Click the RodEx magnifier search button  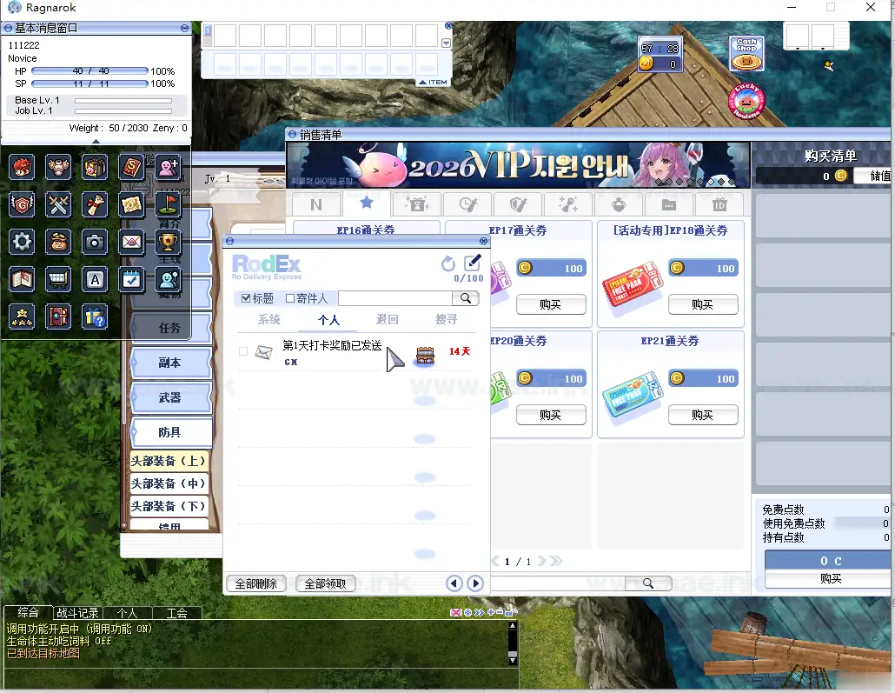click(x=466, y=298)
